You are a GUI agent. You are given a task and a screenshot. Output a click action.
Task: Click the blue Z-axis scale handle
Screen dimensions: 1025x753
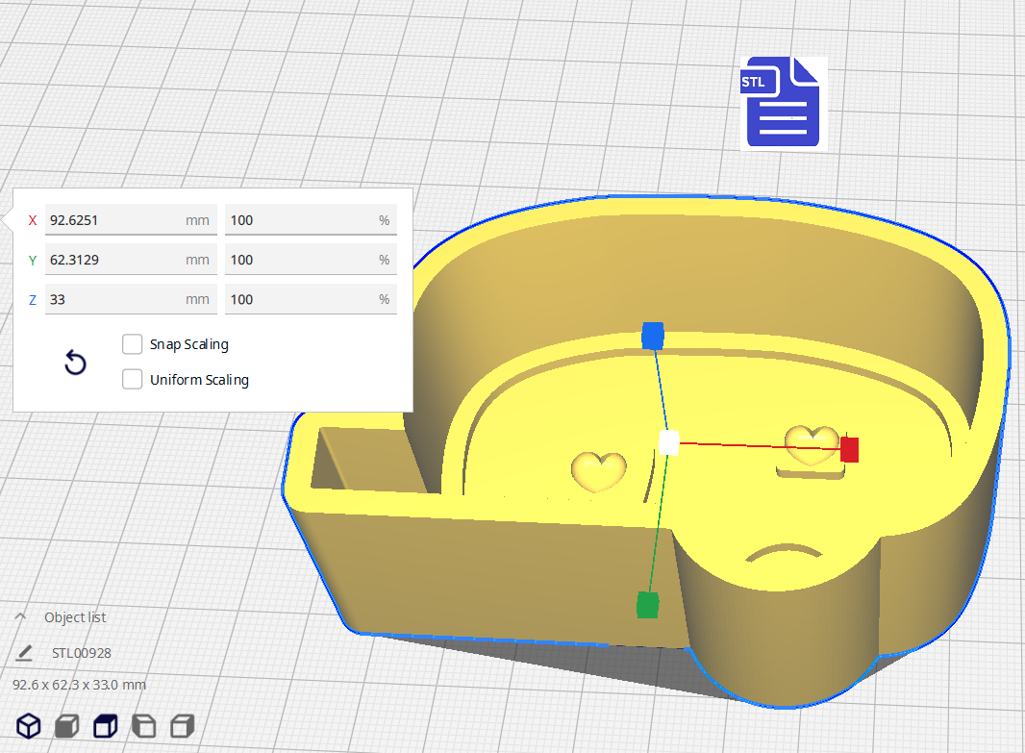(653, 336)
